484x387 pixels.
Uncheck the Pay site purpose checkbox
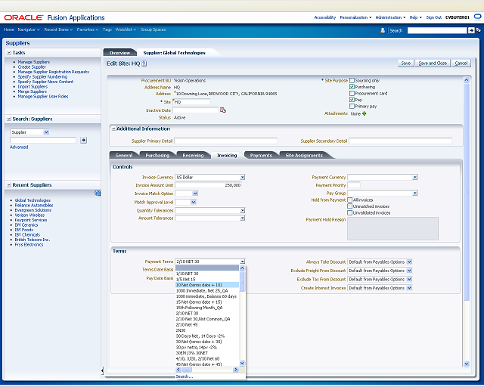[x=352, y=100]
